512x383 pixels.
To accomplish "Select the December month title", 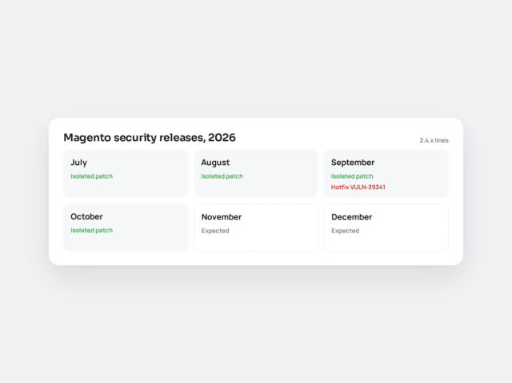I will coord(352,217).
